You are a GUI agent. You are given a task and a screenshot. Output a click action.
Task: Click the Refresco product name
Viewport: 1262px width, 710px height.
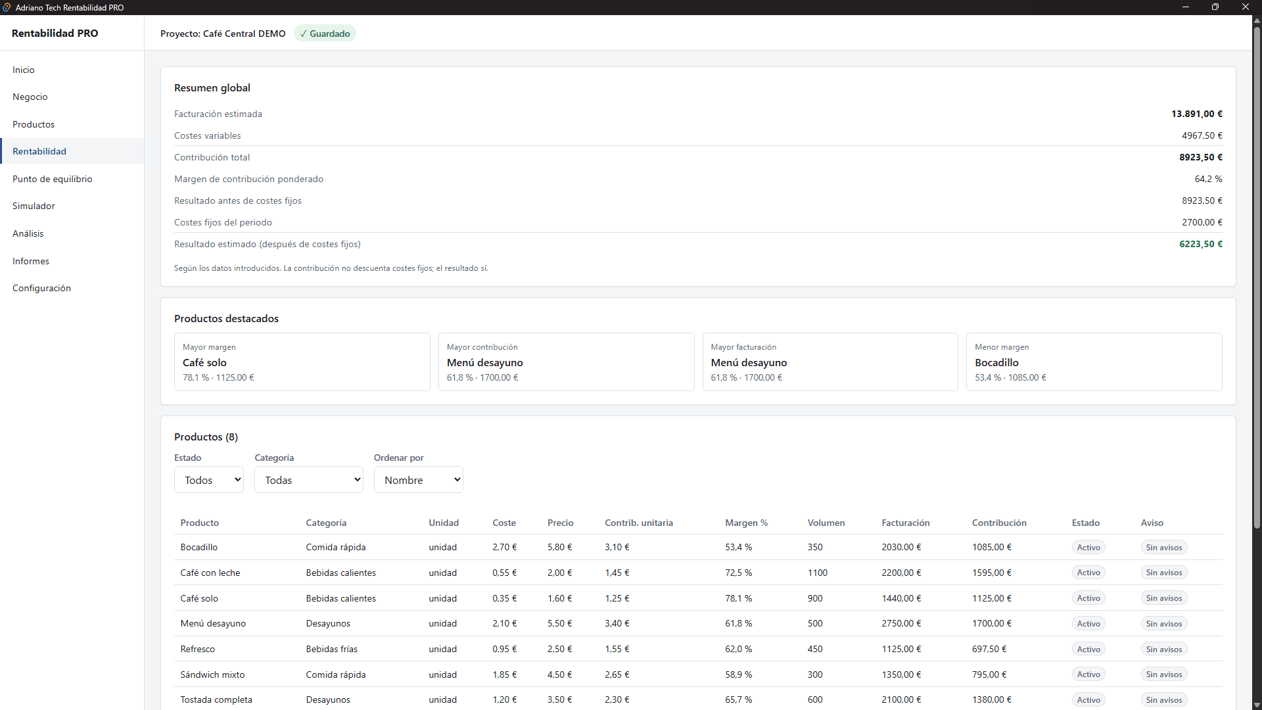pyautogui.click(x=198, y=649)
